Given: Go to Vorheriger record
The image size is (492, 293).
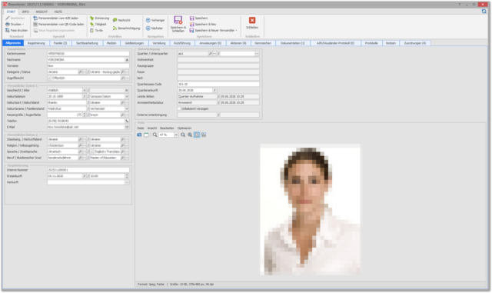Looking at the screenshot, I should tap(155, 20).
